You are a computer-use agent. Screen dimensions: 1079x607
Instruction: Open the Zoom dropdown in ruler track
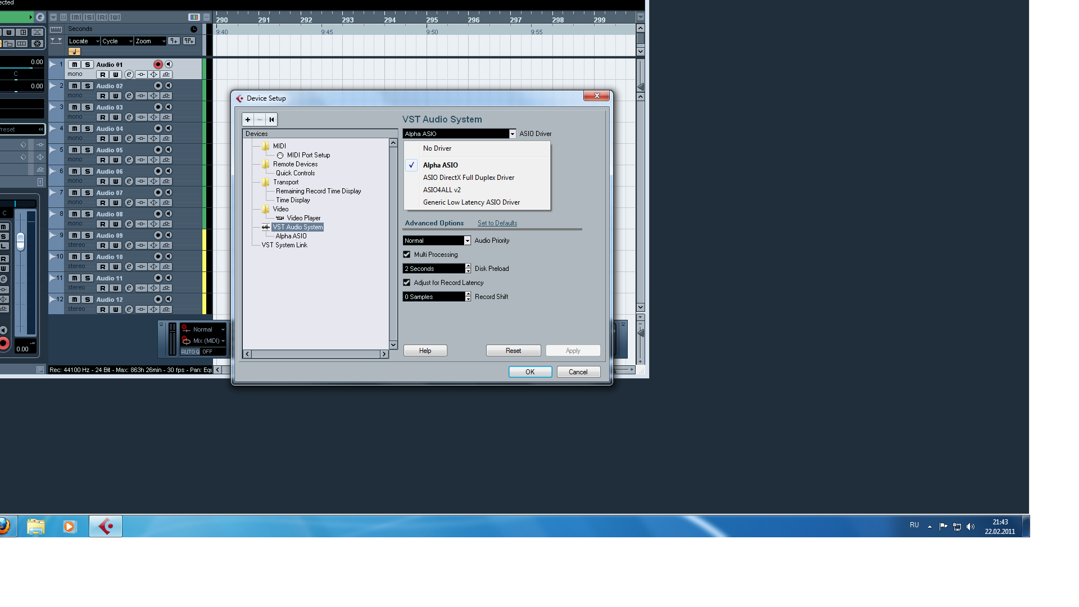click(150, 41)
